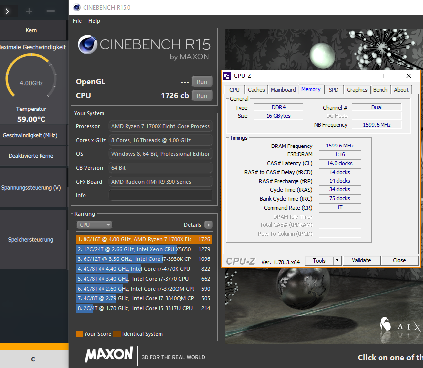
Task: Click the brown Identical System color swatch
Action: pyautogui.click(x=117, y=334)
